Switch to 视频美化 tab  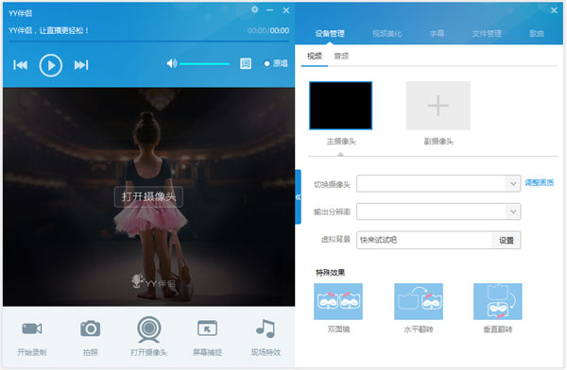(387, 34)
